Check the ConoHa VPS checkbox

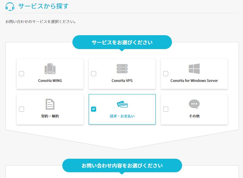pyautogui.click(x=93, y=73)
